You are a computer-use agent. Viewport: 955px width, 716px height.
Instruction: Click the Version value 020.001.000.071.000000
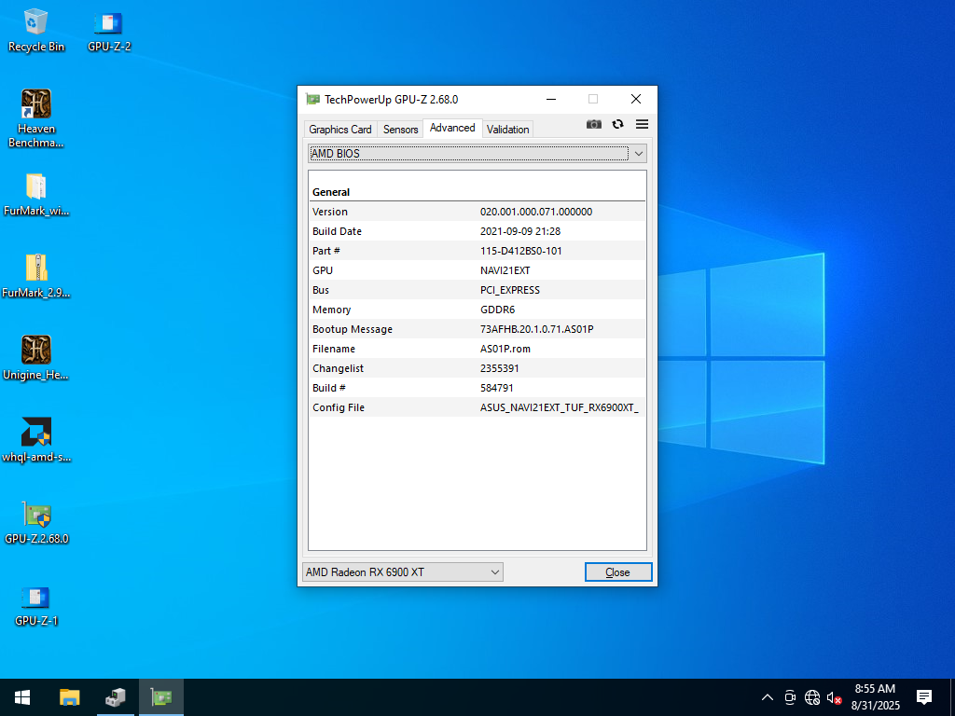point(536,212)
